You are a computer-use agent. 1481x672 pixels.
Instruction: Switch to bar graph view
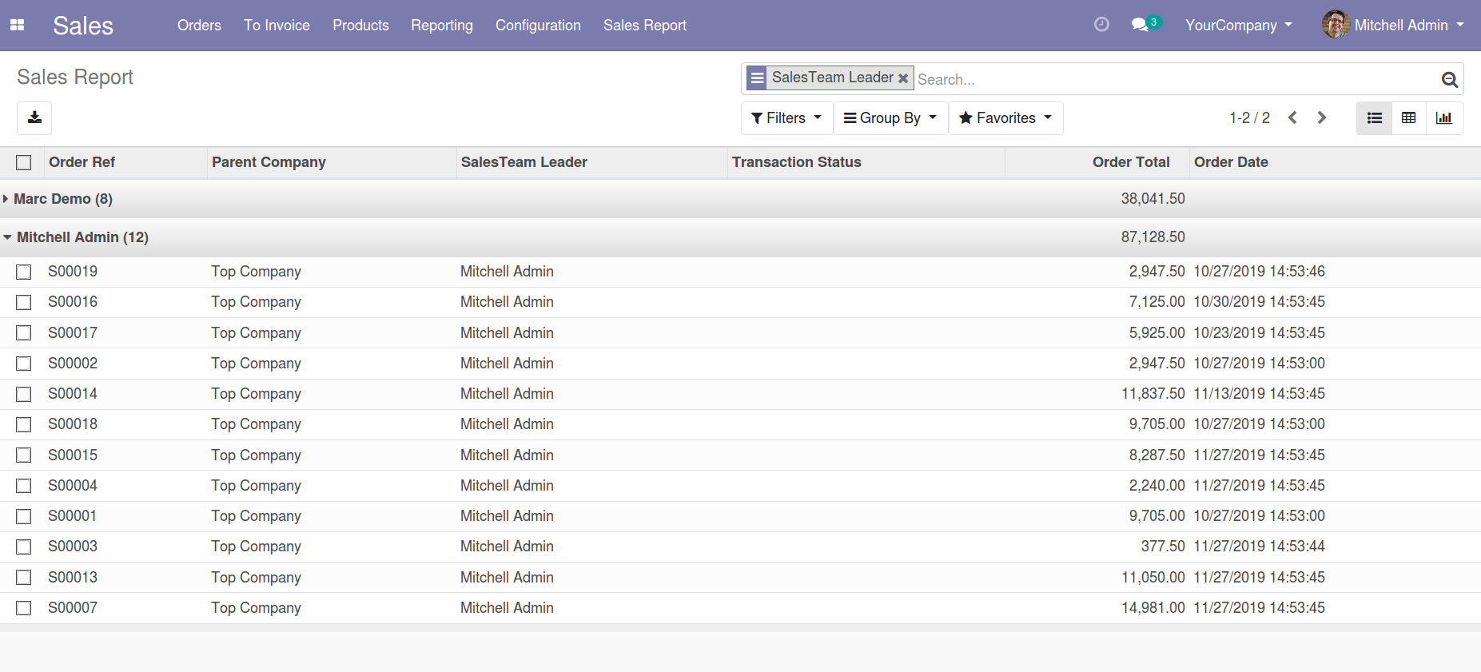coord(1444,118)
